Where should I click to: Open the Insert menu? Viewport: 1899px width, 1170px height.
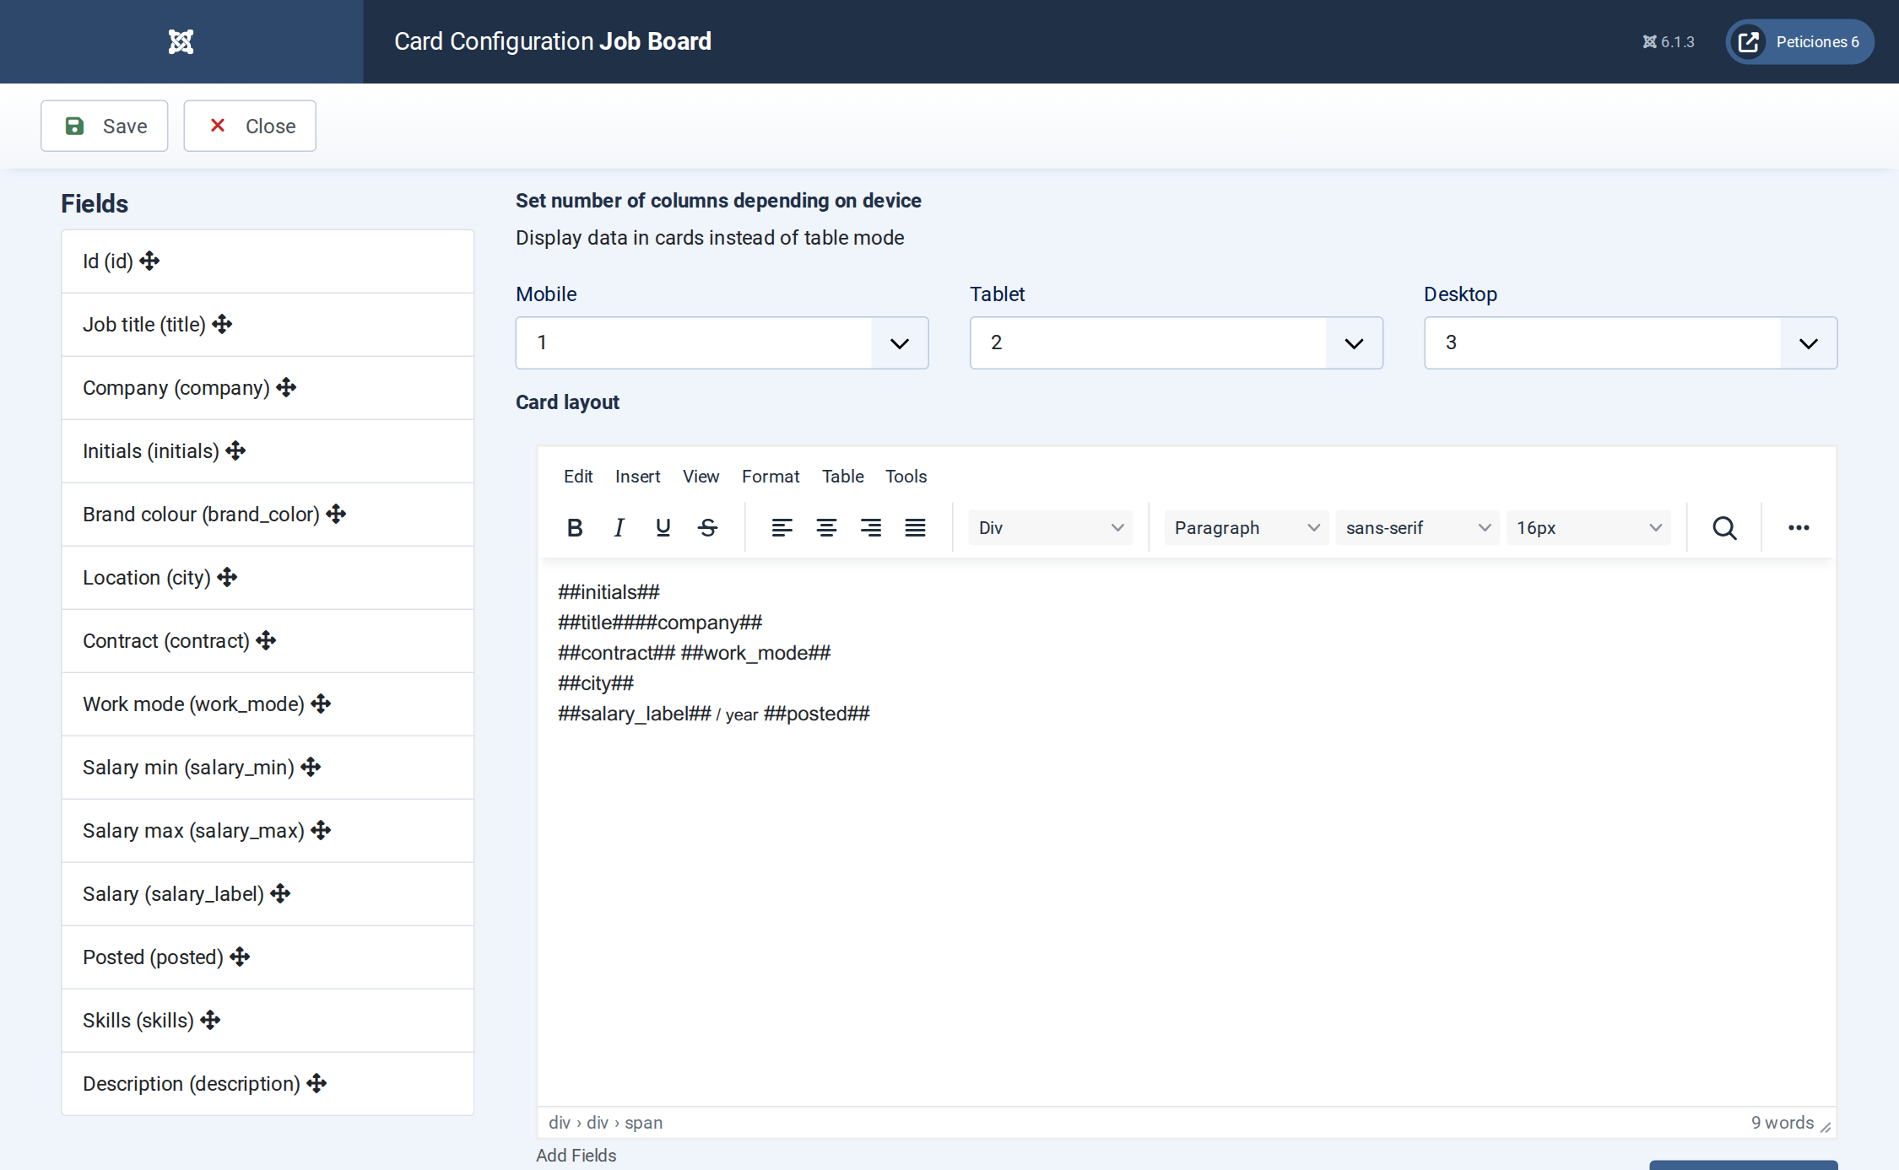637,477
